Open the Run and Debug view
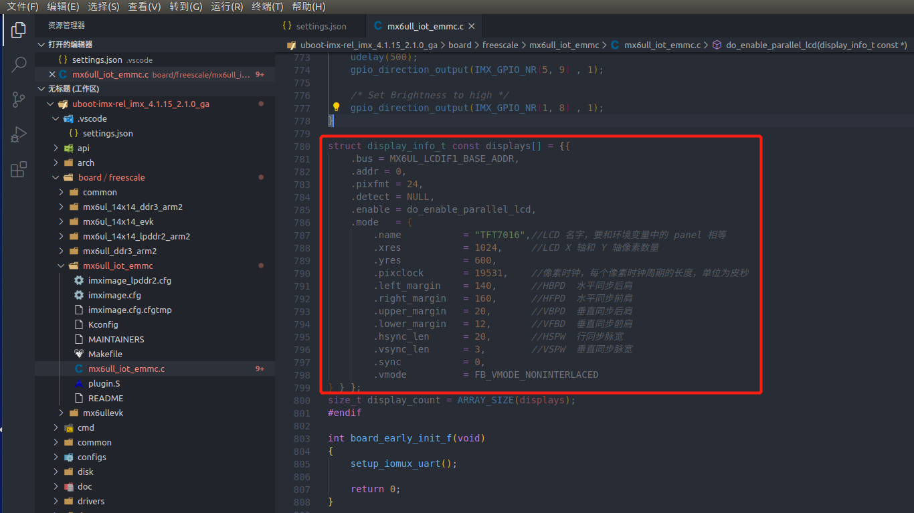 click(18, 134)
